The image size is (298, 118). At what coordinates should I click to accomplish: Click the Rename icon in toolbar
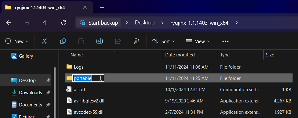click(x=100, y=41)
